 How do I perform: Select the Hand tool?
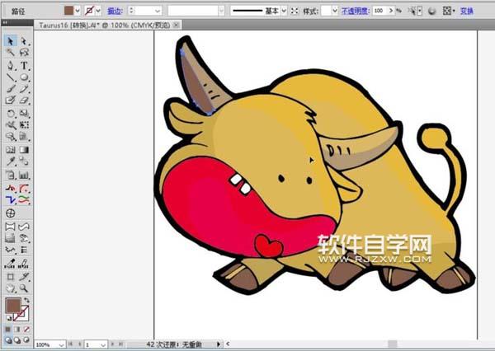click(x=10, y=288)
